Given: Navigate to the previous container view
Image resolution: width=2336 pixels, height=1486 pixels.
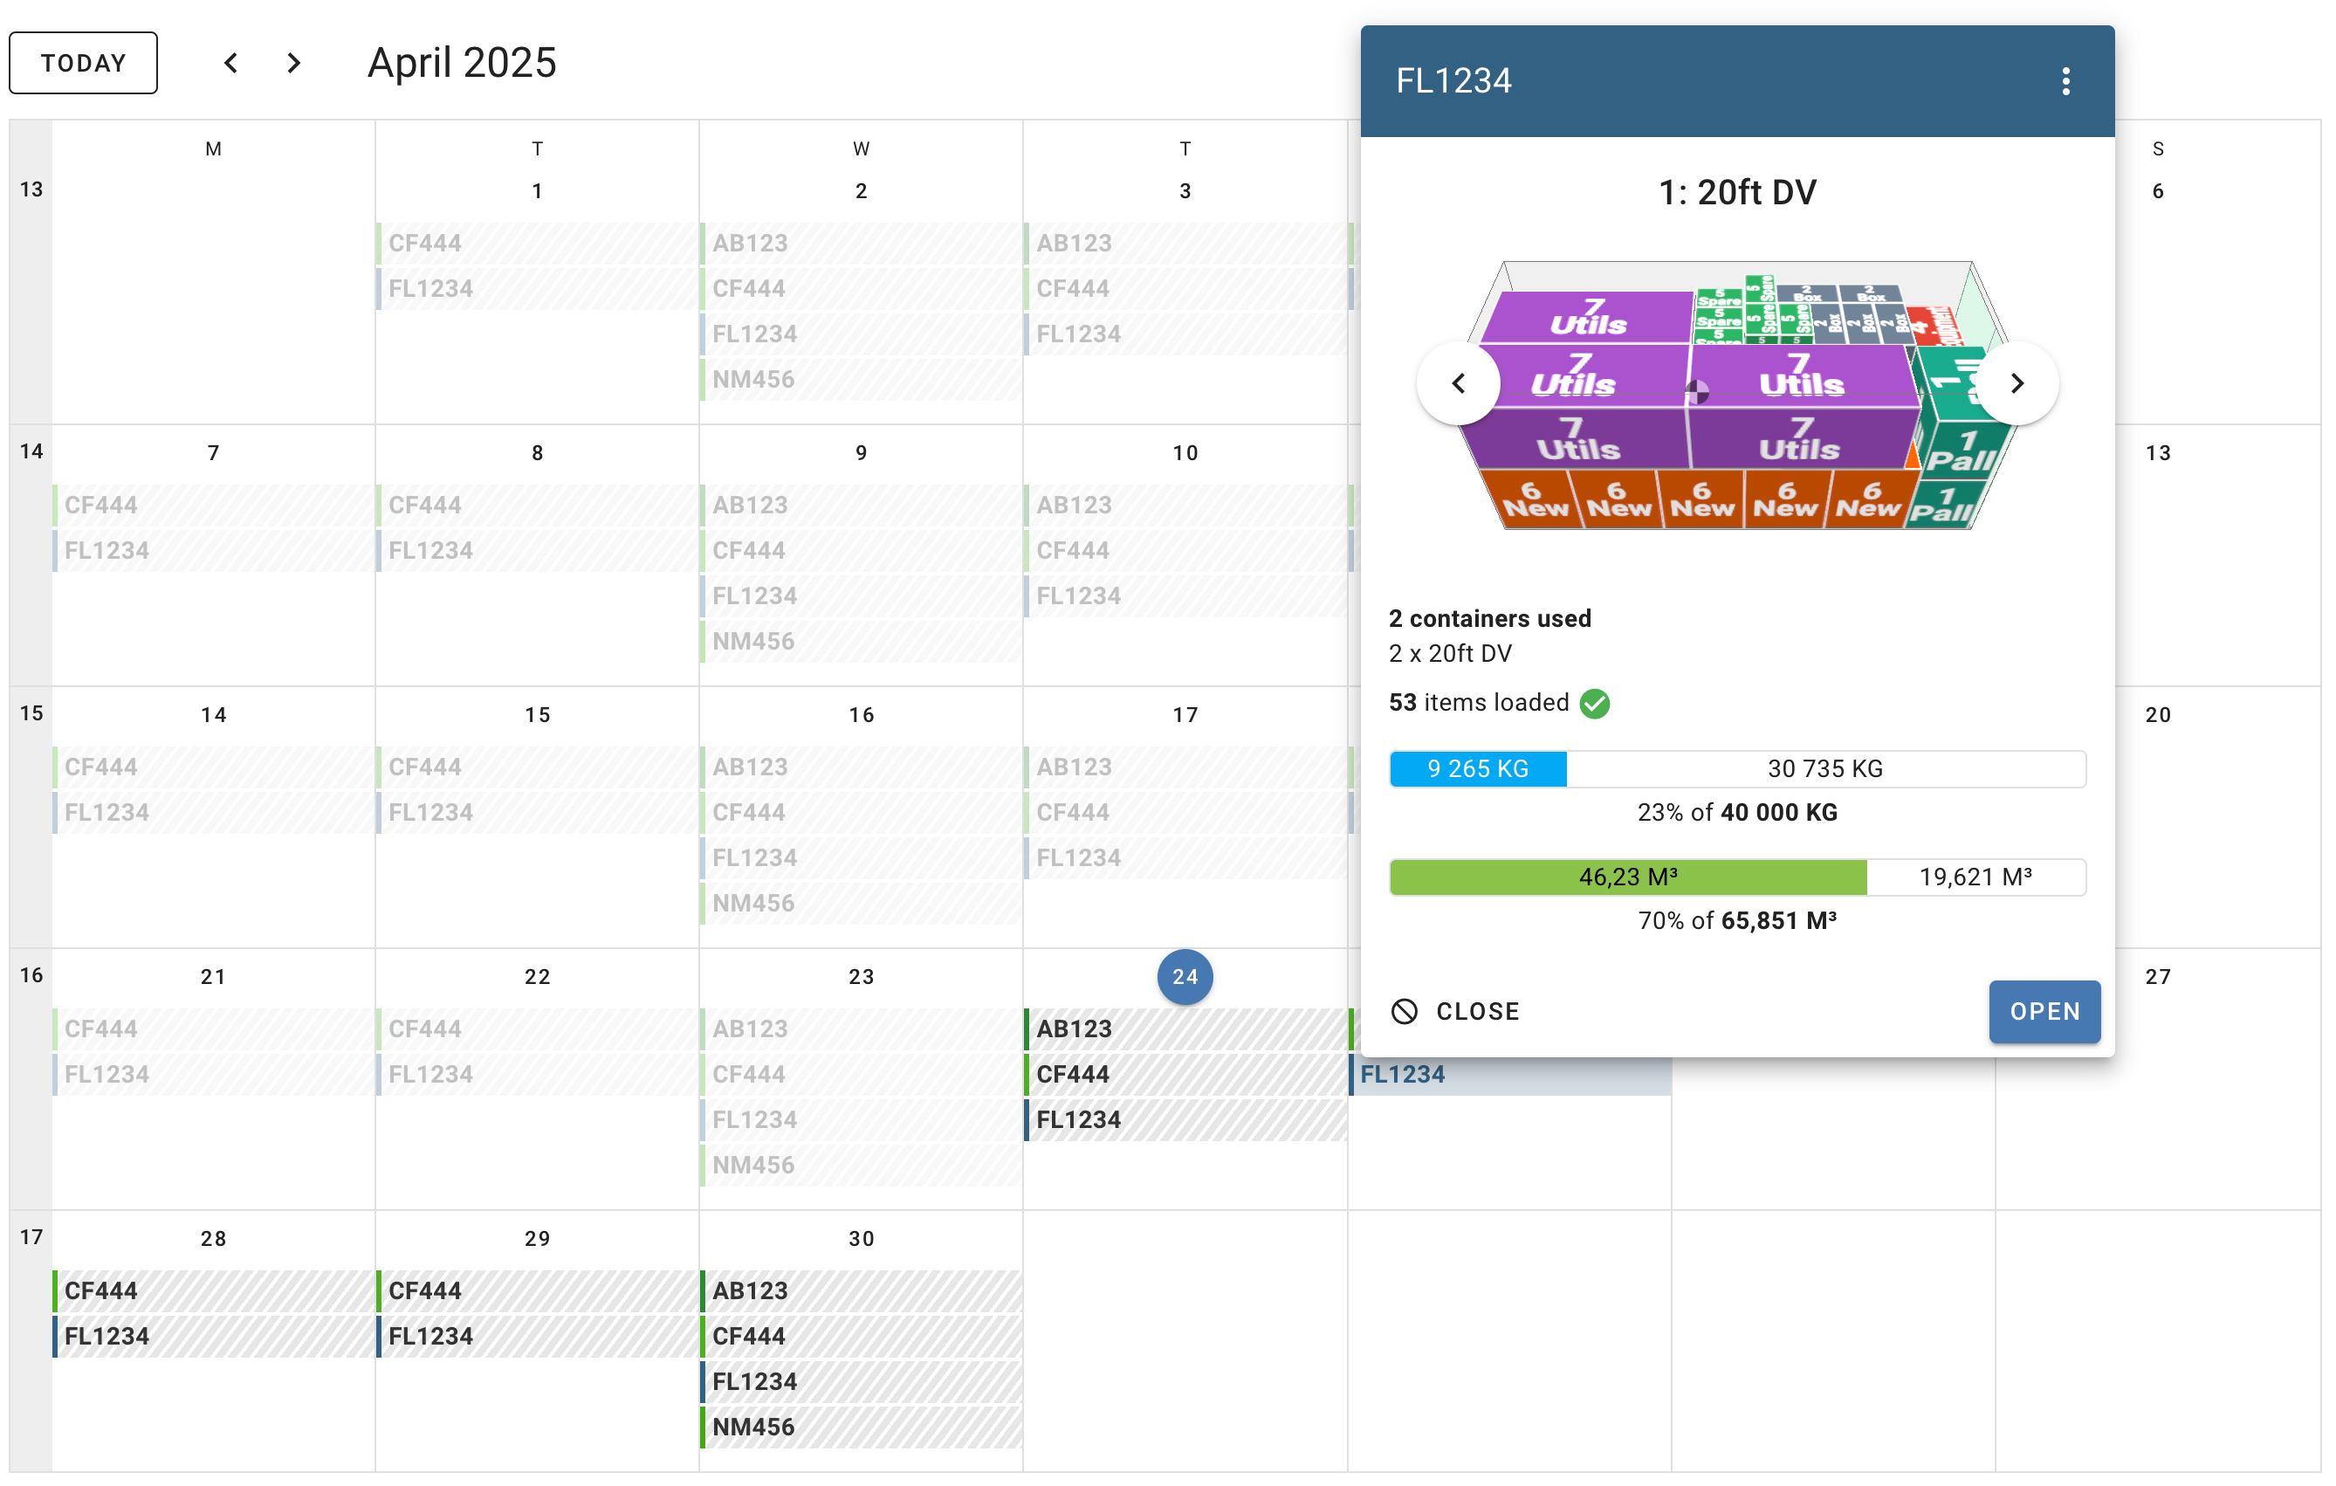Looking at the screenshot, I should (1458, 383).
